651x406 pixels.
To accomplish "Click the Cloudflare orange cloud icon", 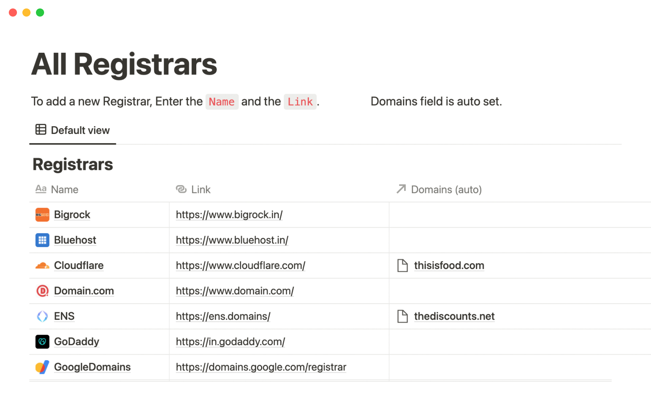I will (42, 266).
